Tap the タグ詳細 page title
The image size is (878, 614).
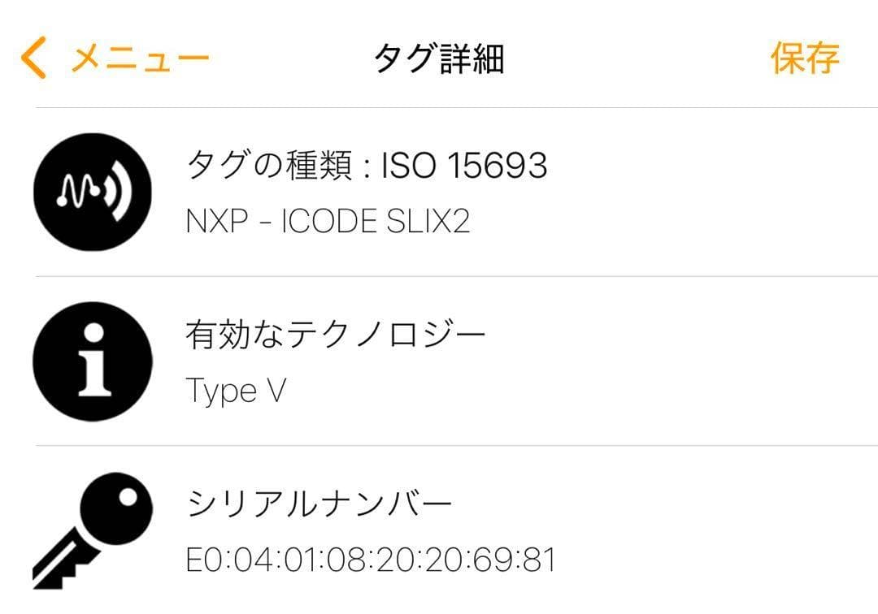439,59
